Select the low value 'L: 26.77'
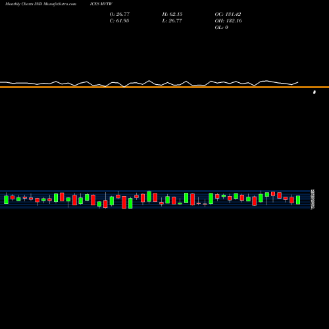 [x=172, y=20]
